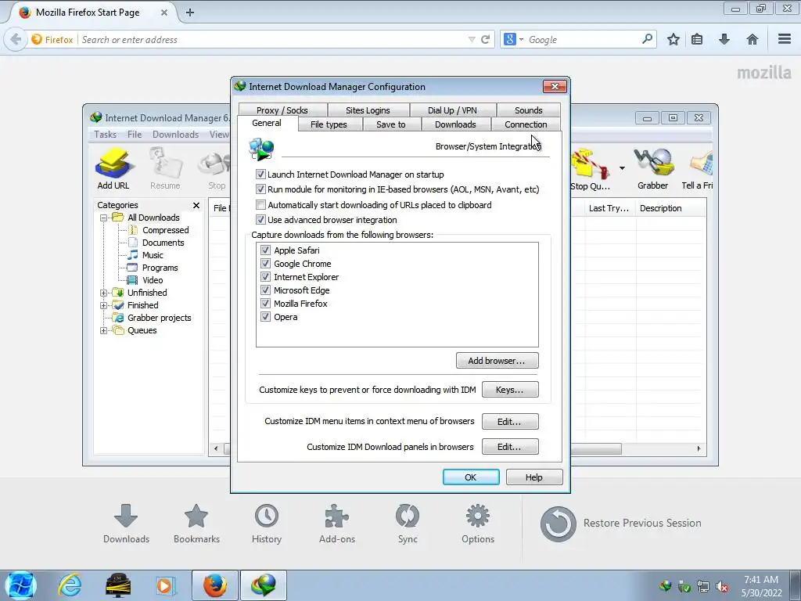The height and width of the screenshot is (601, 801).
Task: Click Firefox icon in the taskbar
Action: [x=215, y=585]
